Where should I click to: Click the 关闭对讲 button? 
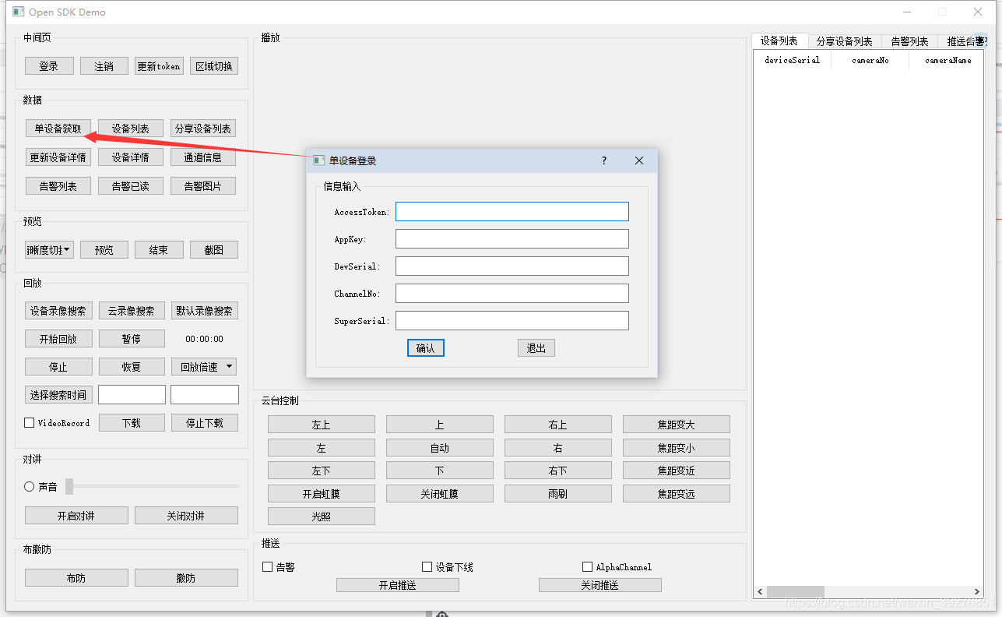[186, 516]
